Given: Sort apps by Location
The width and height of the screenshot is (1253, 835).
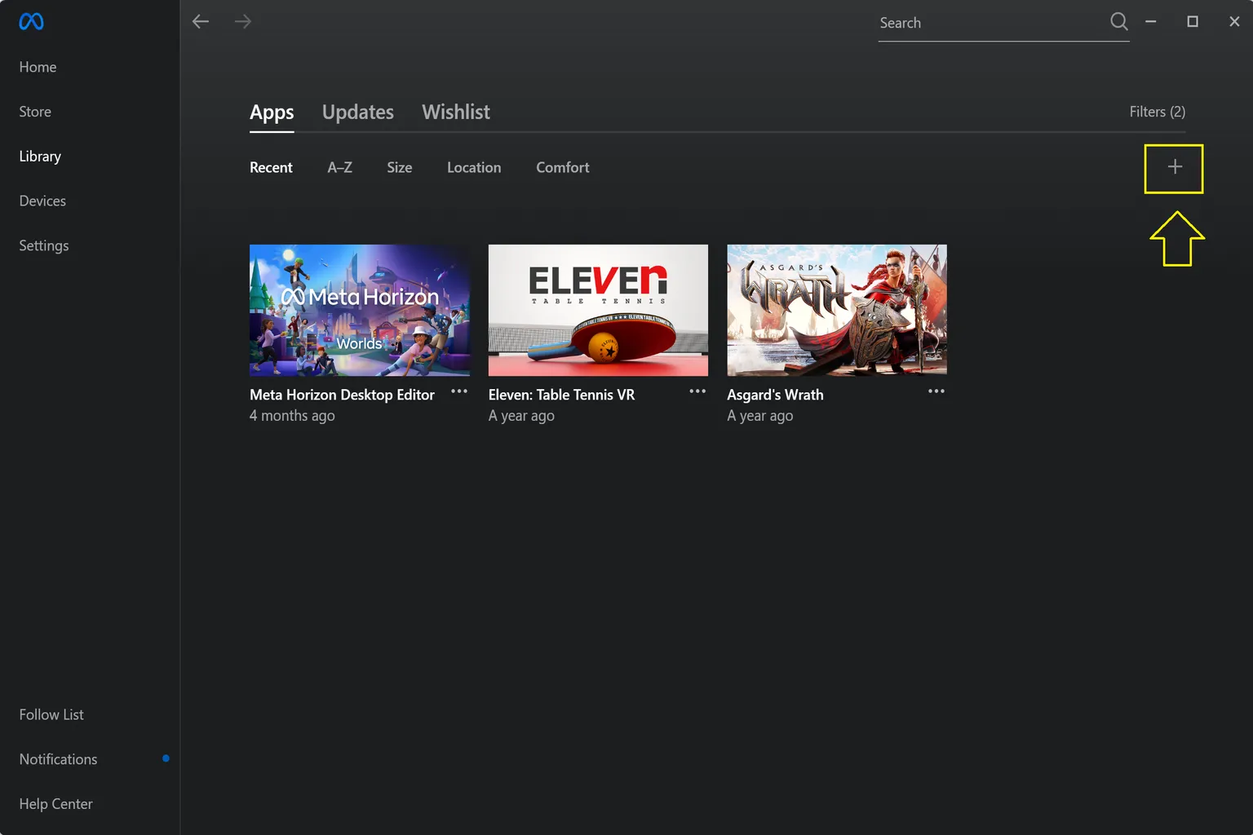Looking at the screenshot, I should 474,167.
